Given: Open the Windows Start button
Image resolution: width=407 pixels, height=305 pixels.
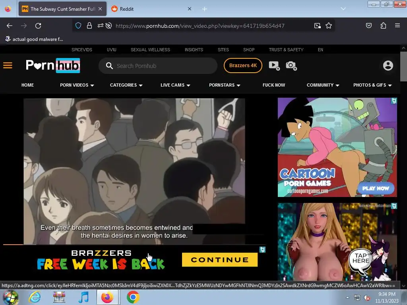Looking at the screenshot, I should coord(10,297).
